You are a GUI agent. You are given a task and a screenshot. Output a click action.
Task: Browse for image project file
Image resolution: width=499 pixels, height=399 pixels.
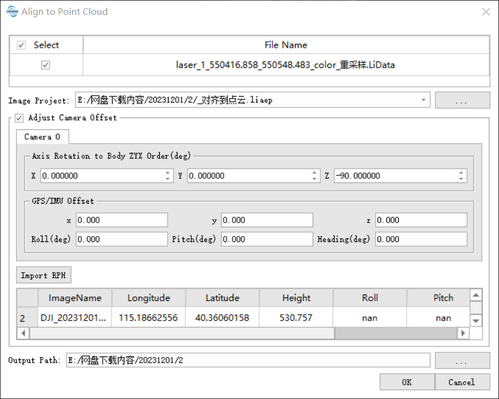click(x=462, y=100)
